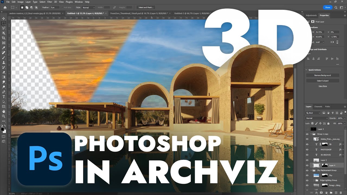347x195 pixels.
Task: Select the Eraser tool
Action: 4,72
